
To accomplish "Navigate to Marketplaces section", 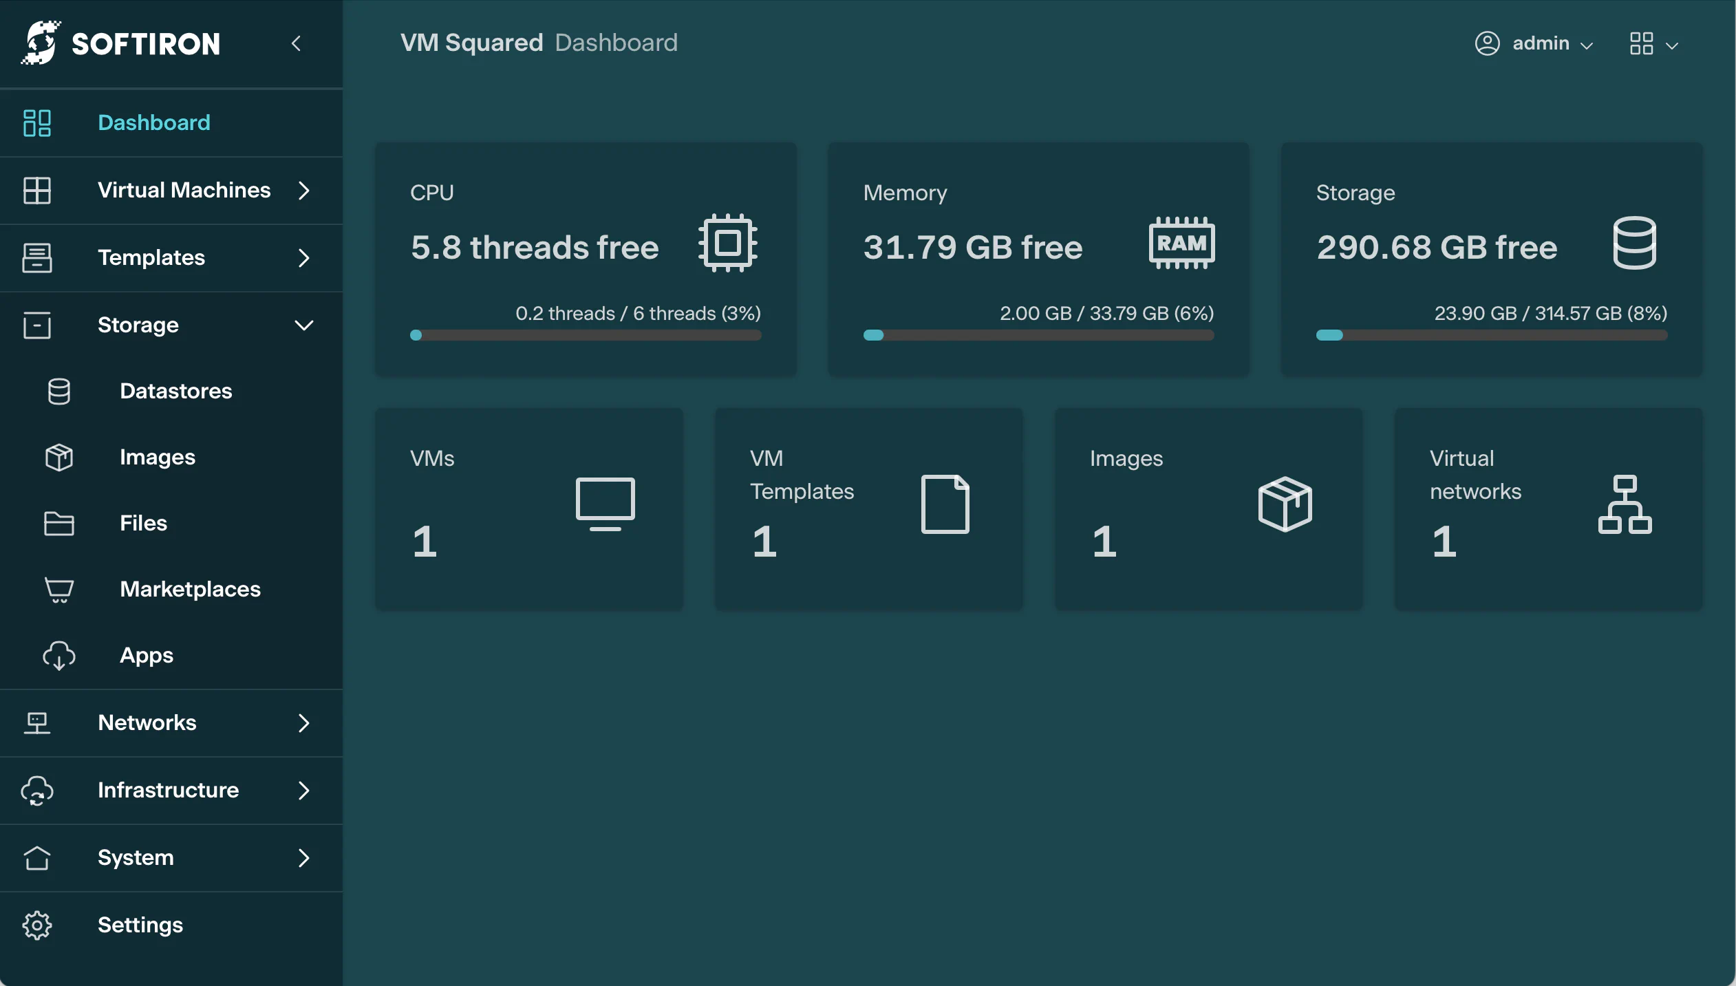I will [190, 589].
